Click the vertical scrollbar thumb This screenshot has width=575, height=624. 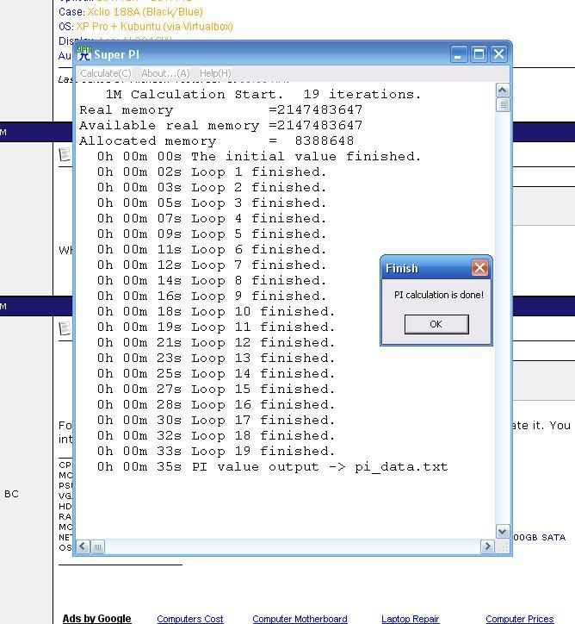pos(503,105)
